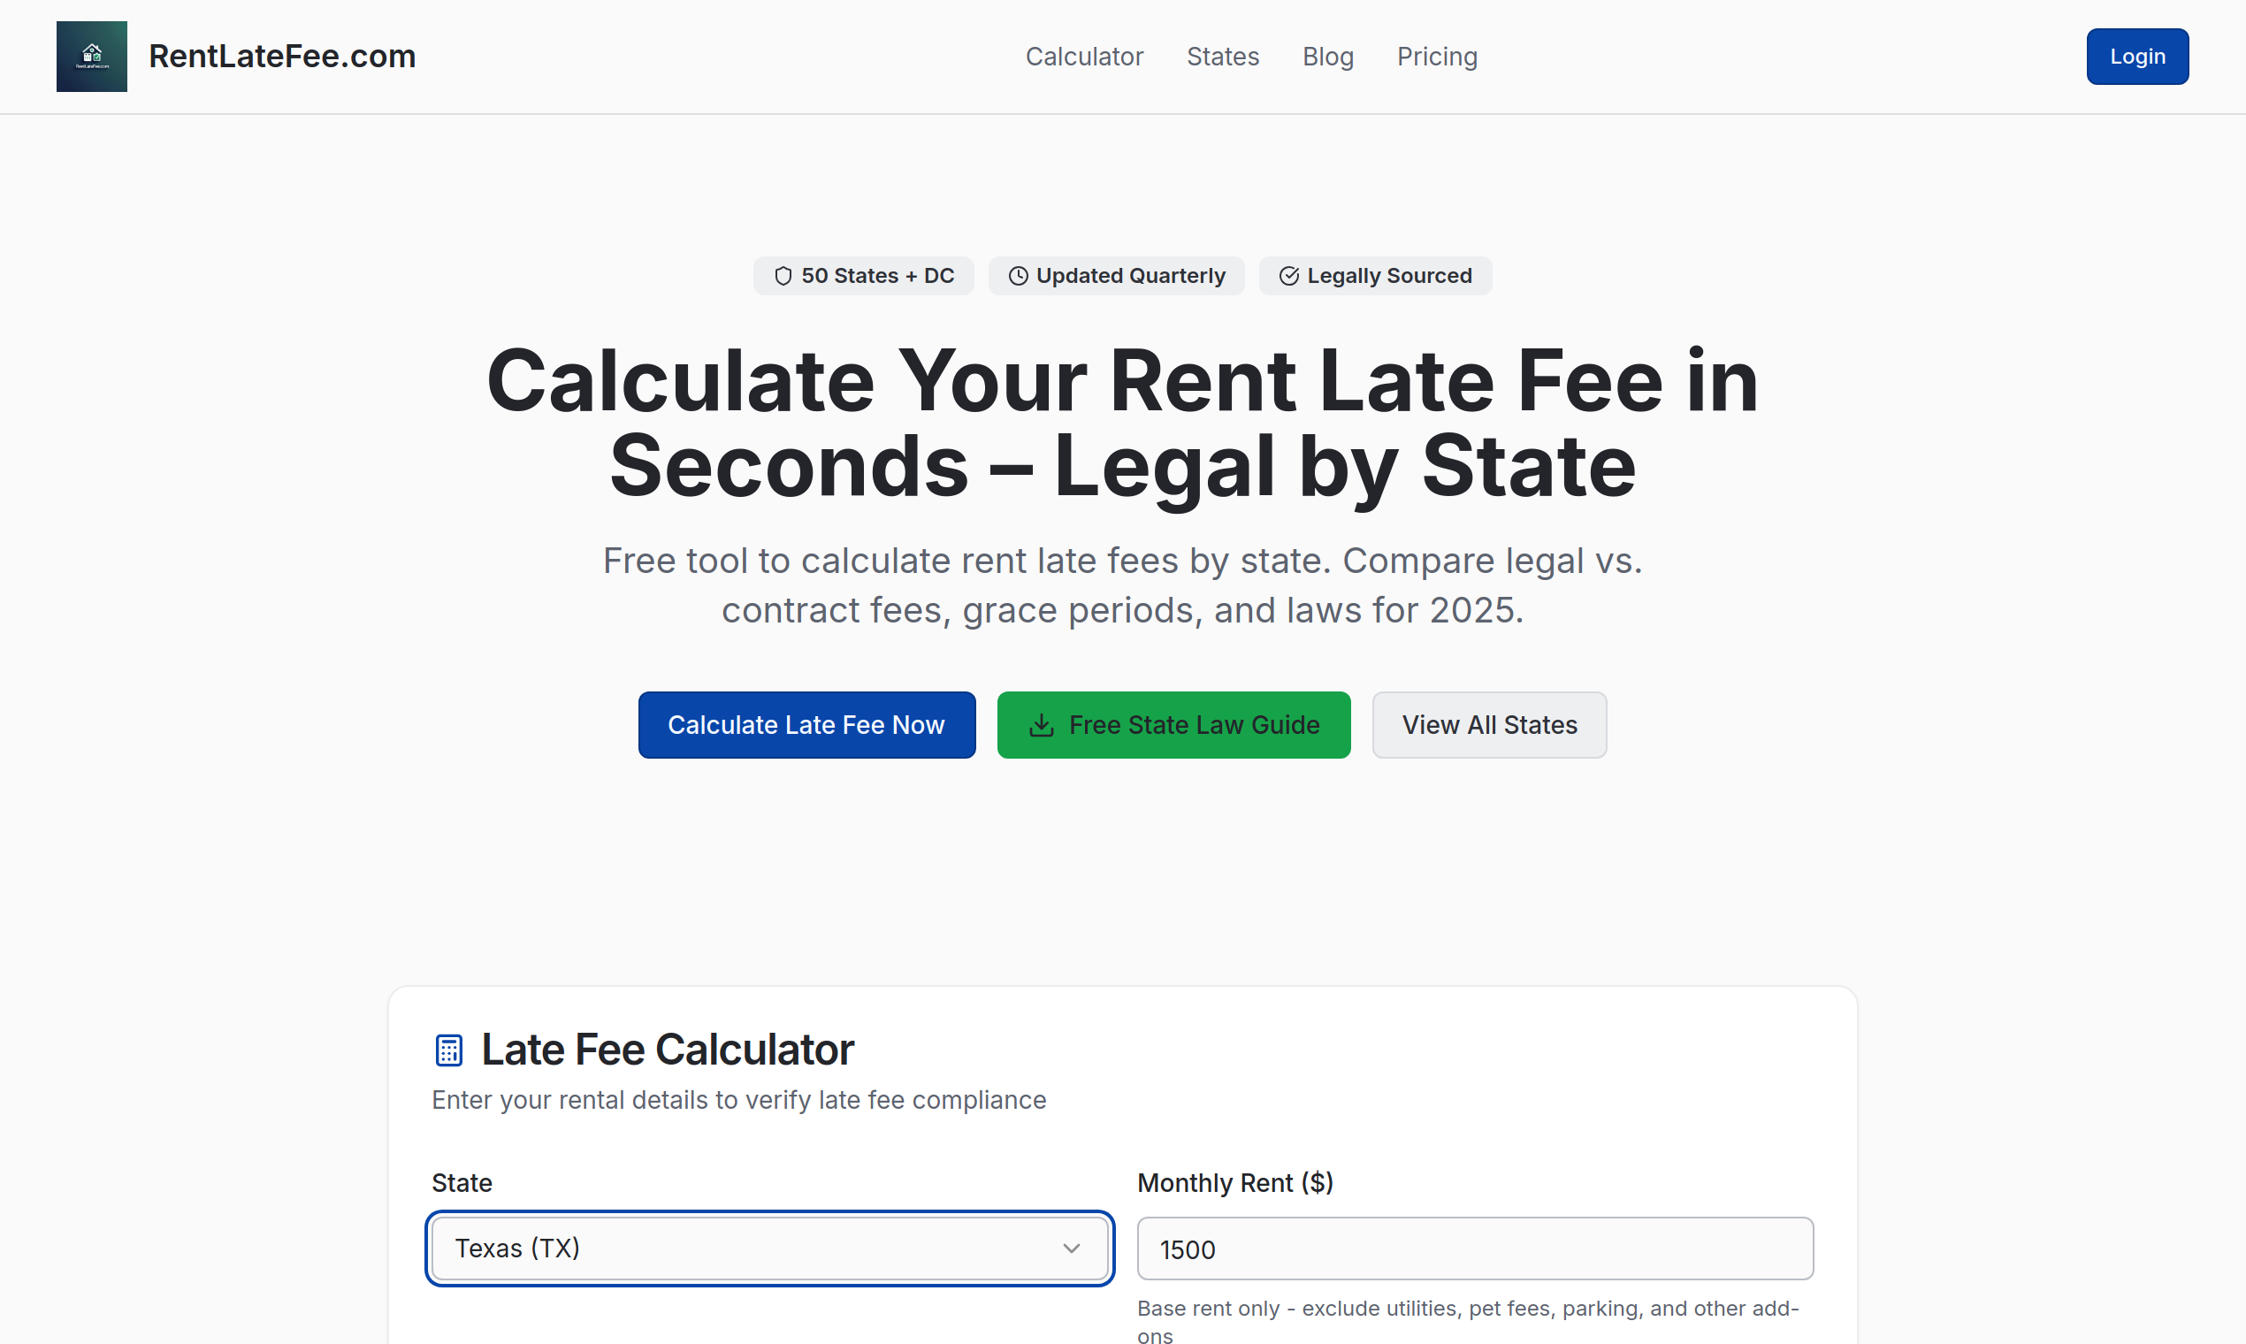Viewport: 2246px width, 1344px height.
Task: Open the Blog section
Action: (x=1327, y=57)
